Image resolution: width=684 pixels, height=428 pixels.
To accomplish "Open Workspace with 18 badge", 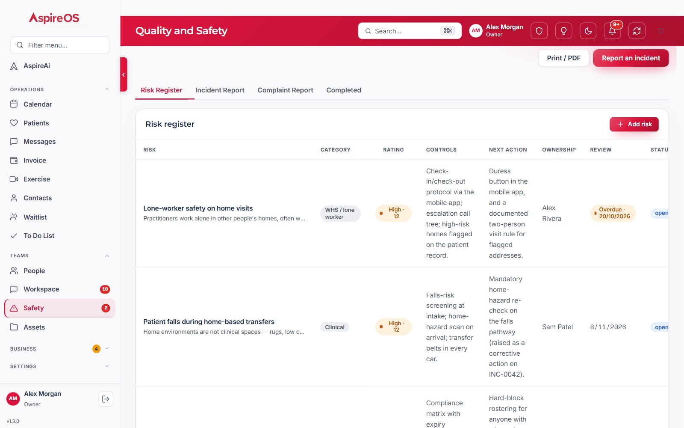I will tap(60, 289).
